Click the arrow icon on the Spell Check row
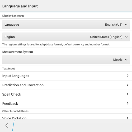The height and width of the screenshot is (132, 132). pos(128,94)
